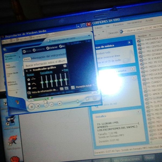Screen dimensions: 162x162
Task: Sort files by the Nombre column header
Action: pyautogui.click(x=142, y=36)
